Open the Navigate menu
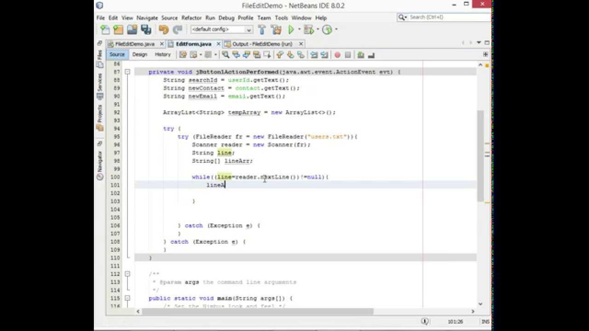The image size is (589, 331). pyautogui.click(x=147, y=18)
